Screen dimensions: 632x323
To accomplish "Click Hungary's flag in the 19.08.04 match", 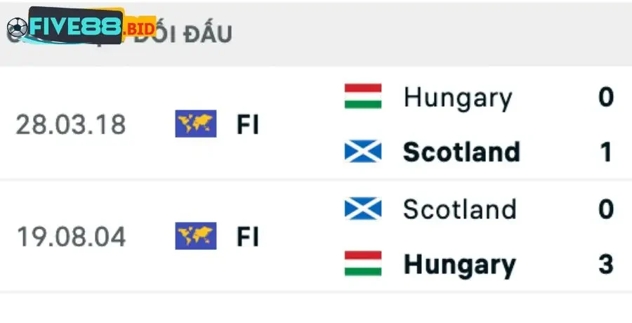I will pyautogui.click(x=363, y=264).
